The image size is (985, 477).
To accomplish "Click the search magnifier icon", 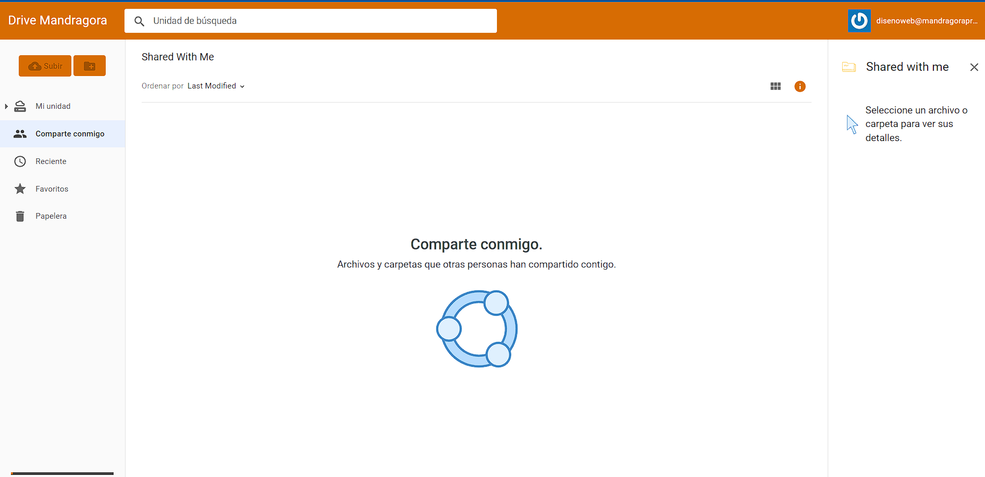I will coord(139,21).
